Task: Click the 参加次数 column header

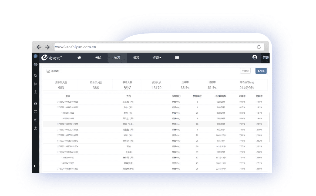Action: (x=197, y=96)
